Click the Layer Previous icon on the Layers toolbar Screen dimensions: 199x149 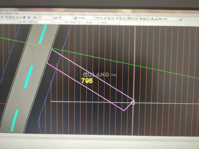(x=24, y=22)
